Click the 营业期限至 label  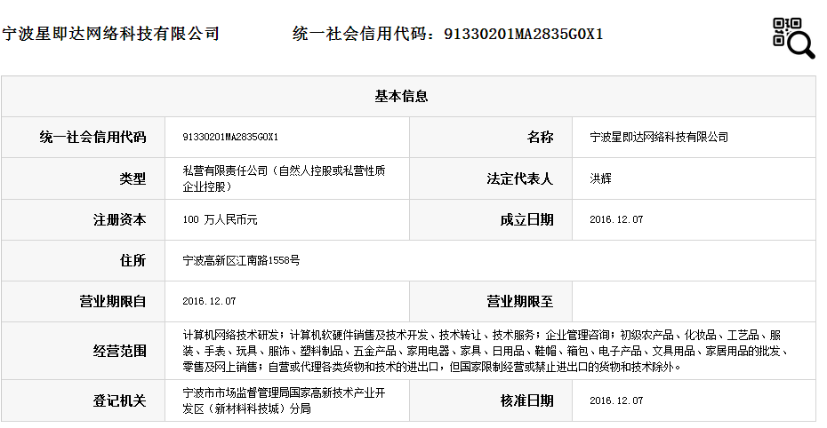click(520, 302)
